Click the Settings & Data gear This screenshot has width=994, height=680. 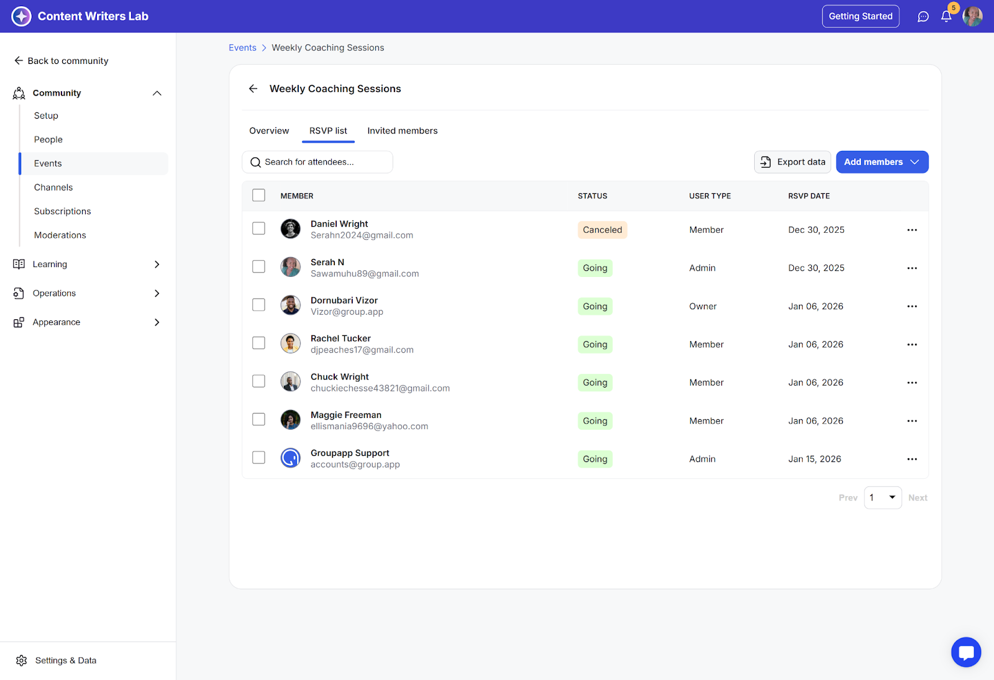pyautogui.click(x=22, y=660)
